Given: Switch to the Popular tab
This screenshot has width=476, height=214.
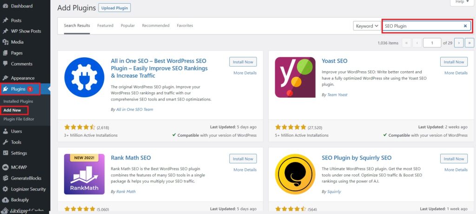Looking at the screenshot, I should pos(128,26).
